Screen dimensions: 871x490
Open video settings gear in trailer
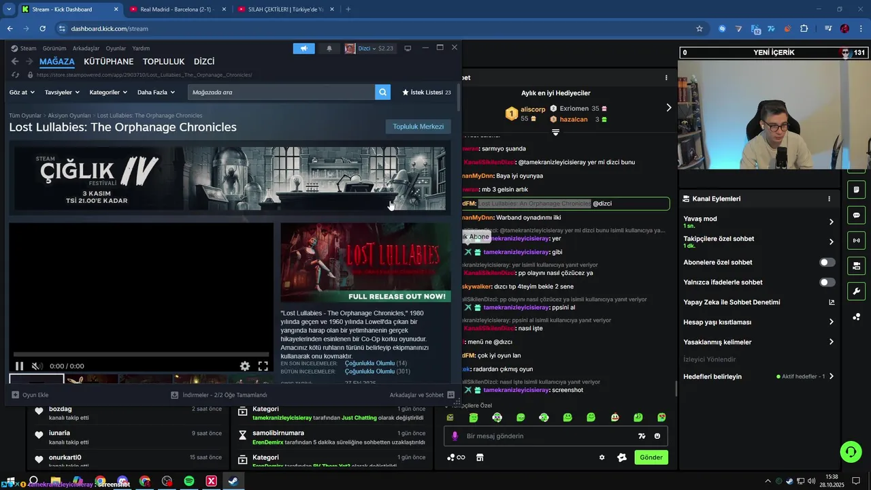point(245,366)
